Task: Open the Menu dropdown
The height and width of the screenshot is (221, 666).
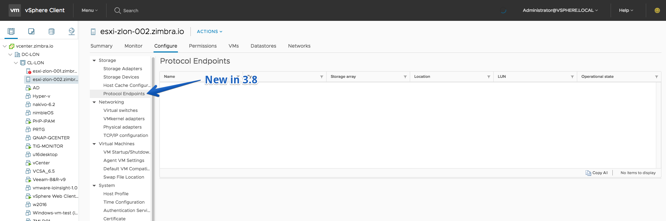Action: pyautogui.click(x=89, y=10)
